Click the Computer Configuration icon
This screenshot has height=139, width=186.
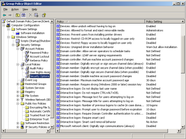pos(8,25)
